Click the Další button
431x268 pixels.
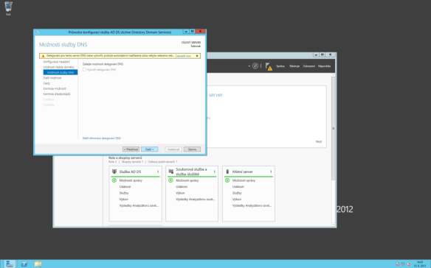click(150, 149)
